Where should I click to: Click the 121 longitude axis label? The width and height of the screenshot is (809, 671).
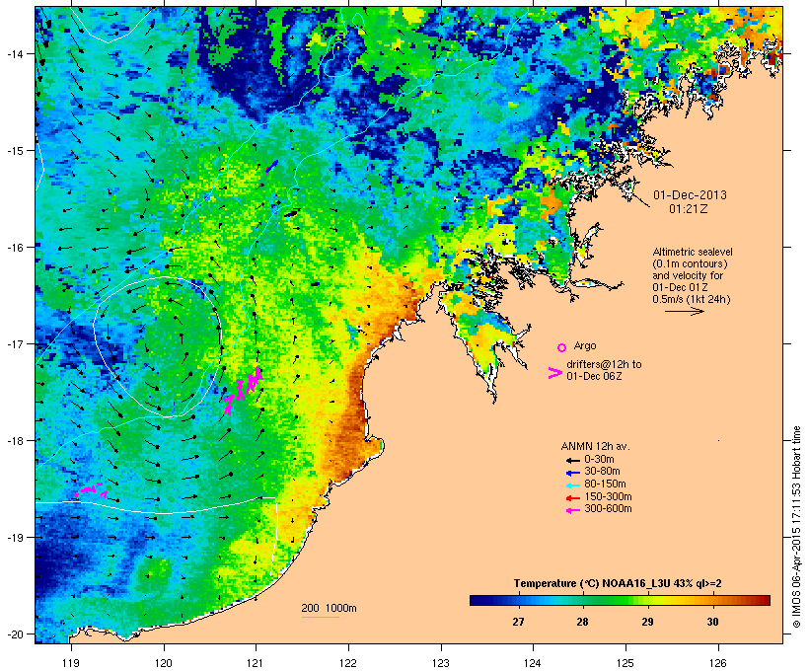(256, 663)
